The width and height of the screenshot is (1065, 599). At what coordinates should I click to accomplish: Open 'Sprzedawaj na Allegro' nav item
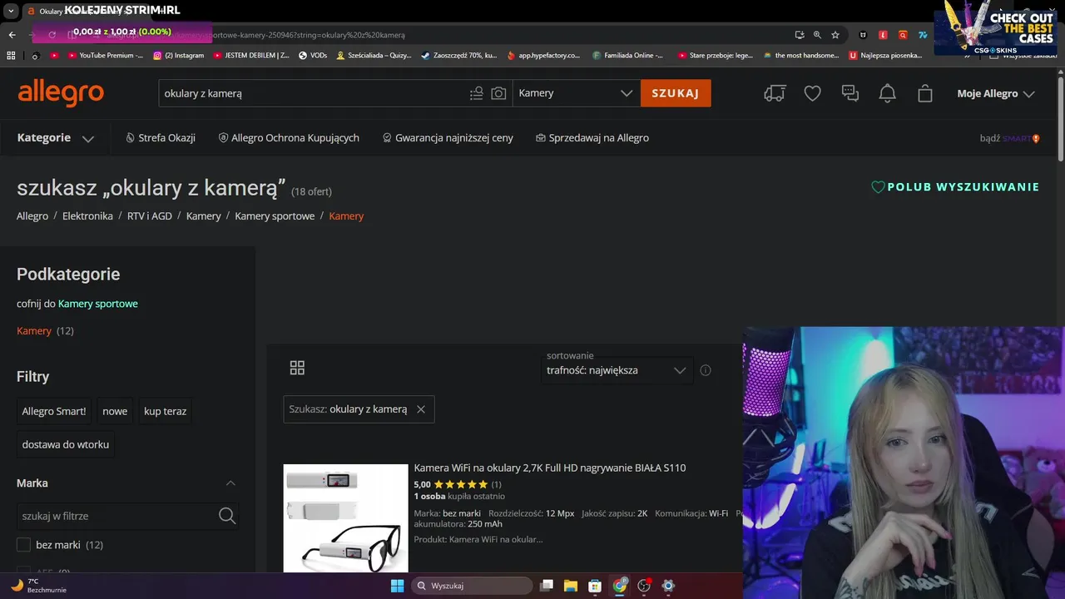(592, 138)
